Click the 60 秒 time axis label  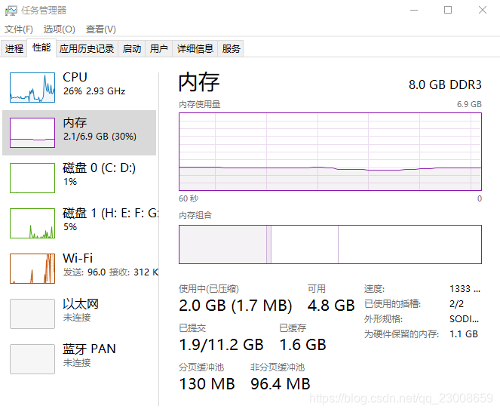[189, 198]
